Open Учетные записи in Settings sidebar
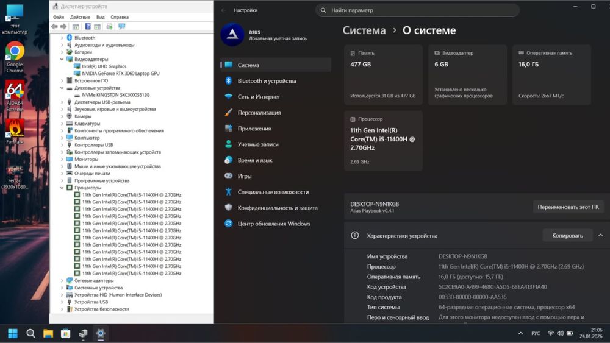 point(276,144)
